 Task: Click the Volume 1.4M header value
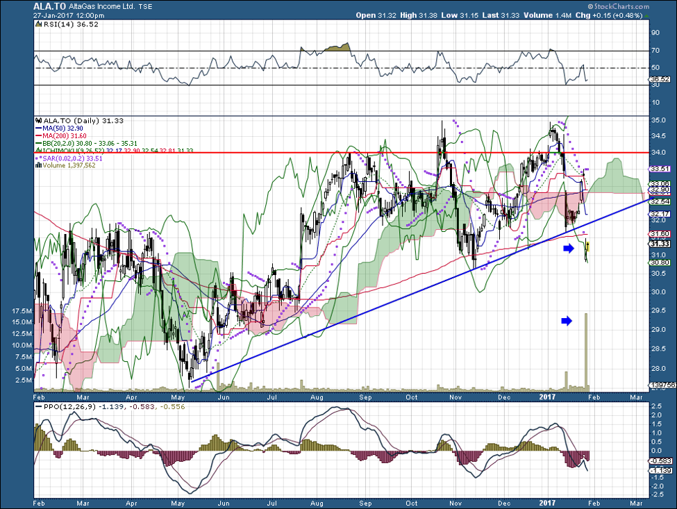coord(547,15)
